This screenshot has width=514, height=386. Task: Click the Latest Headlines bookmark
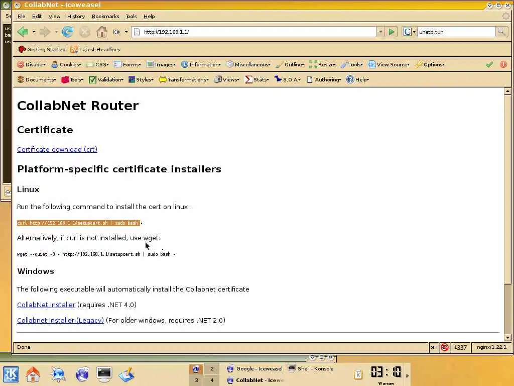pos(95,50)
